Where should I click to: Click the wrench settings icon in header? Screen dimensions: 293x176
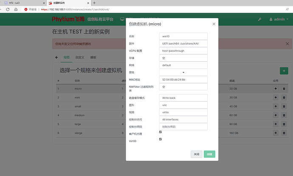click(x=259, y=19)
